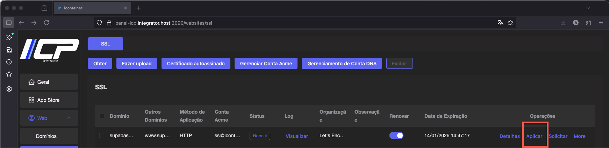Select the SSL tab
609x148 pixels.
106,44
